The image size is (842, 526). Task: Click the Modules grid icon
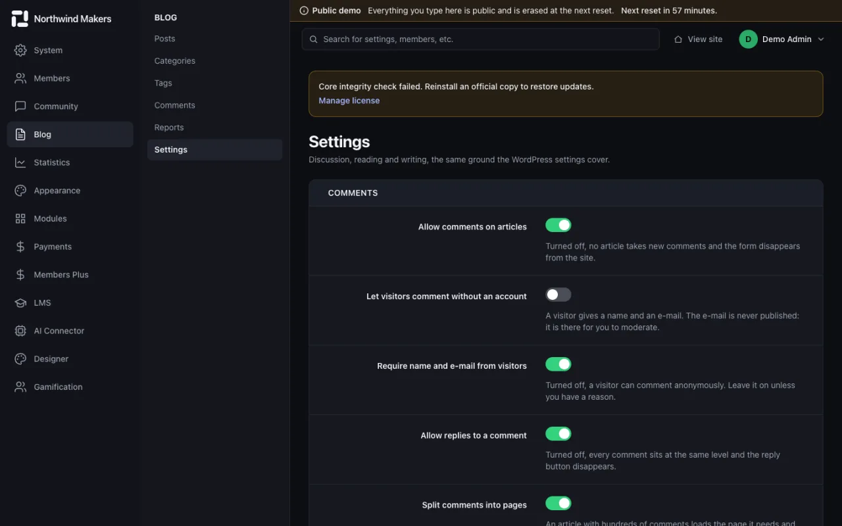[20, 218]
